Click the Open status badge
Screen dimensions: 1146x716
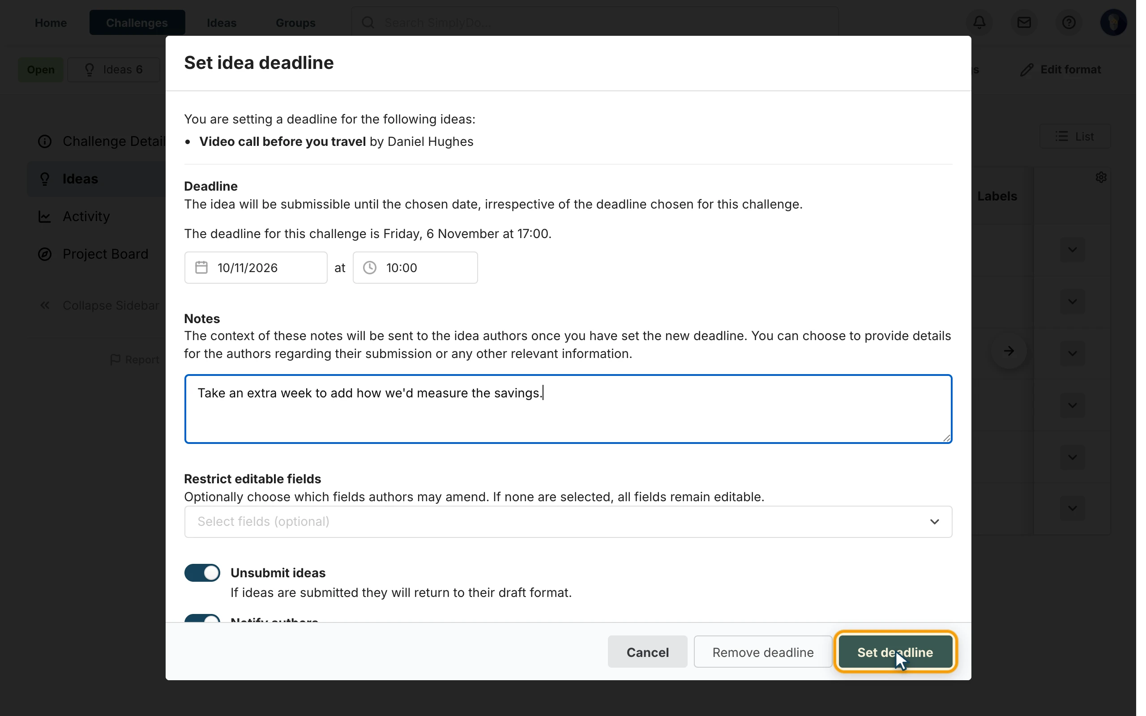click(41, 70)
